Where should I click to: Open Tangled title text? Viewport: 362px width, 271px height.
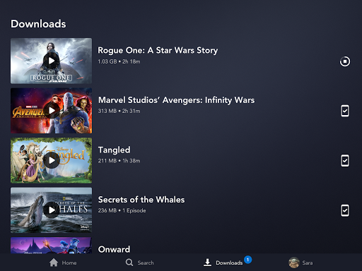tap(114, 150)
